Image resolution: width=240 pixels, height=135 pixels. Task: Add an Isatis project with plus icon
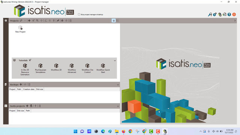(27, 106)
